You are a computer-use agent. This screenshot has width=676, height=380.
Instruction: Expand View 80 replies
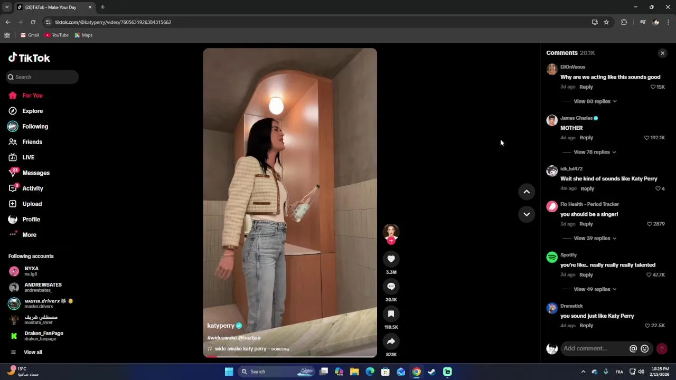click(595, 101)
